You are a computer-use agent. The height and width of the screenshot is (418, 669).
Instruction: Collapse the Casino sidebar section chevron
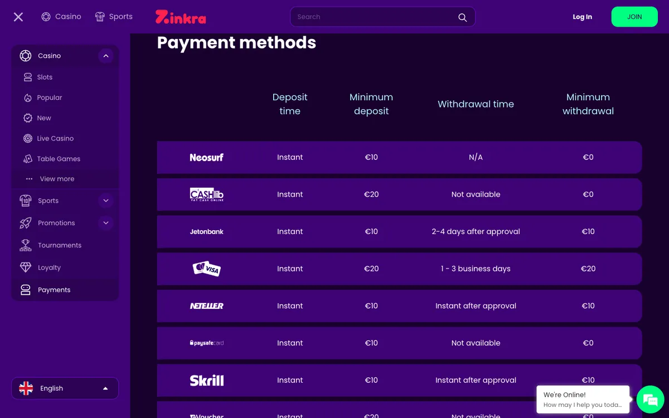[x=106, y=56]
